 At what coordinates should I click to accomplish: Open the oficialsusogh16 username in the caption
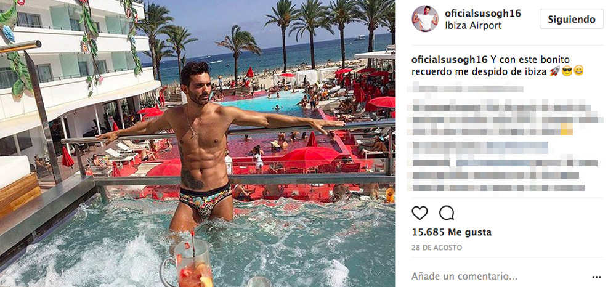(x=450, y=60)
